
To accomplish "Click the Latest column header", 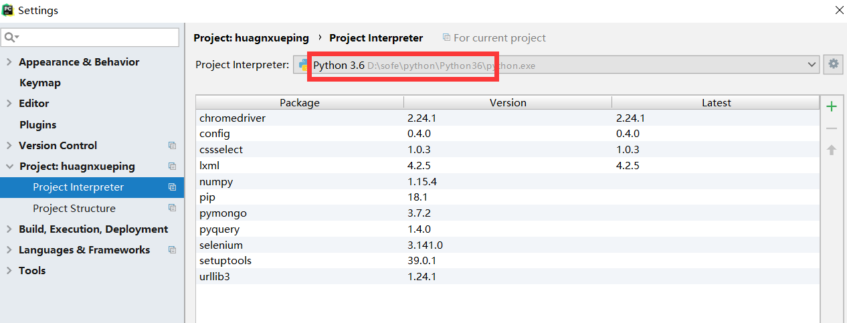I will click(x=716, y=103).
